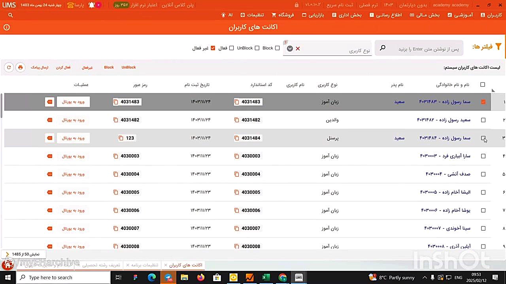Click the info icon beside اکانت های کاربران title

pos(7,27)
